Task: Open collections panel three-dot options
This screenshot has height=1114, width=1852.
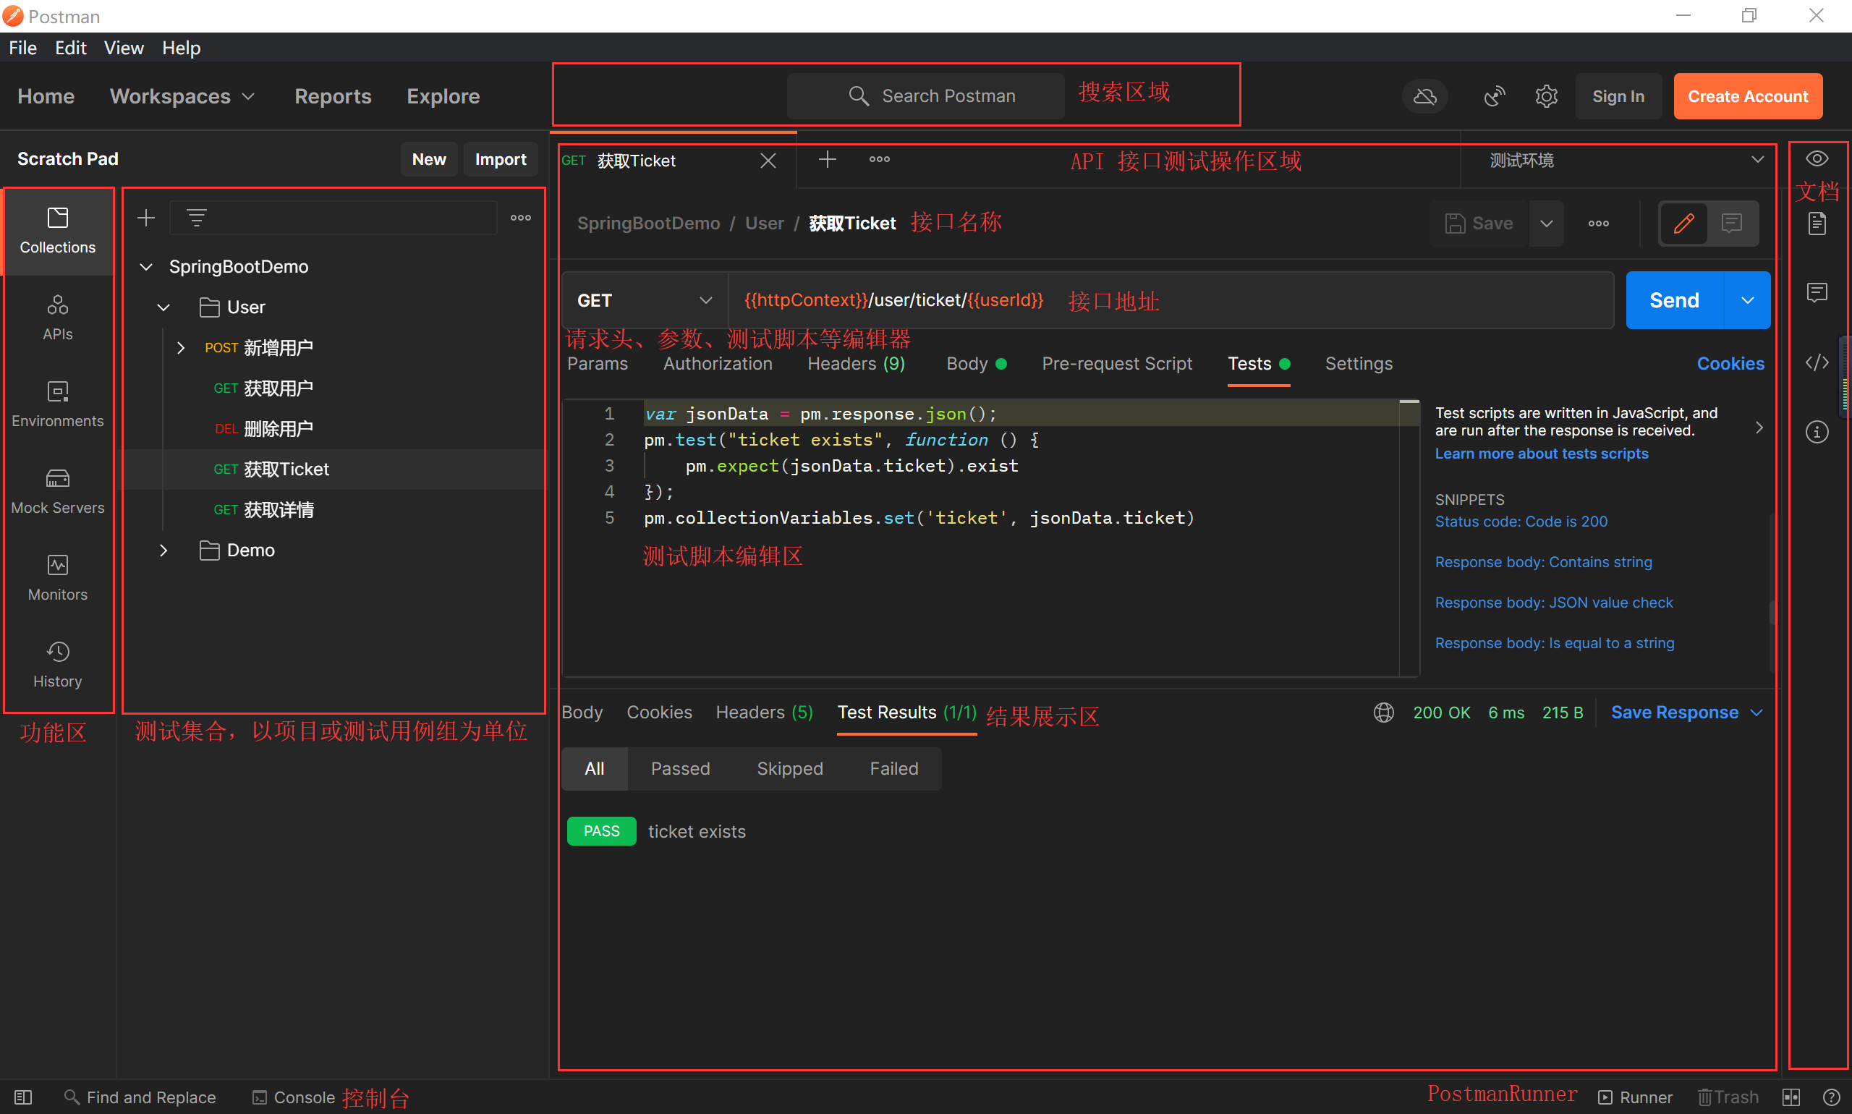Action: (520, 218)
